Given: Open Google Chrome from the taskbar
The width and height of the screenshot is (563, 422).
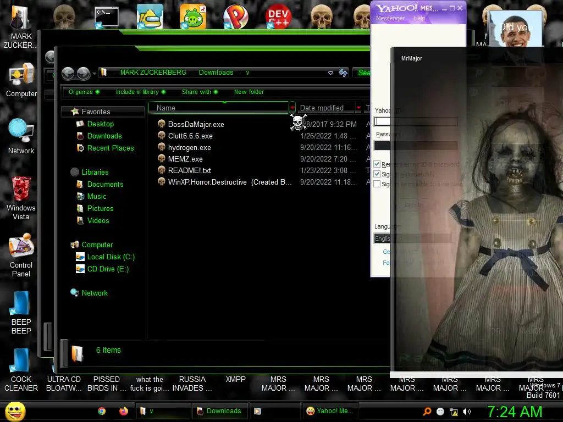Looking at the screenshot, I should tap(102, 411).
